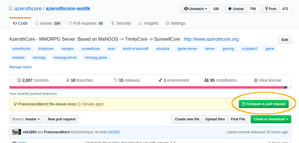Open latest commit hash 84be529
The image size is (299, 143).
[258, 132]
